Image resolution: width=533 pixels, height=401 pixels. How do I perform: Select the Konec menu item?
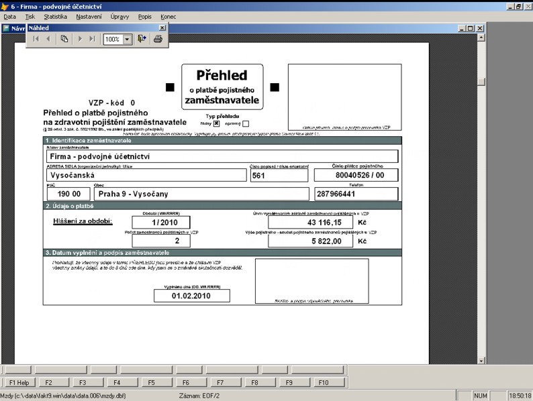[x=168, y=15]
